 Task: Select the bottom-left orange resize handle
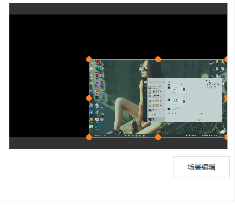(x=89, y=137)
